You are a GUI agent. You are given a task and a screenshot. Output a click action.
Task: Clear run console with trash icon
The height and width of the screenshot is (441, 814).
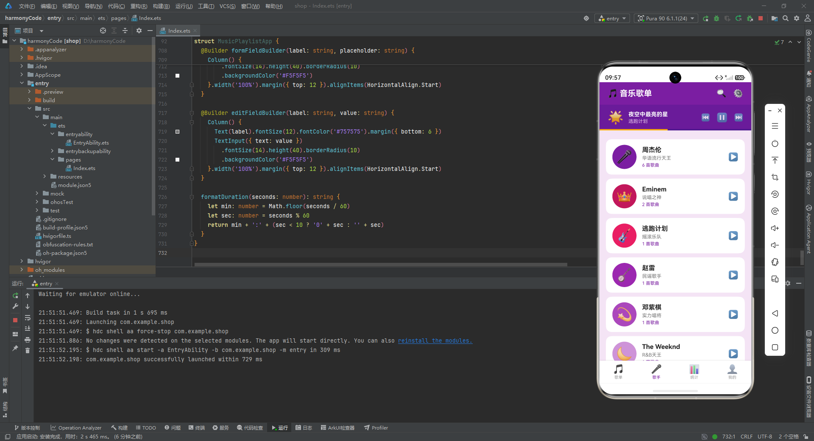tap(28, 350)
